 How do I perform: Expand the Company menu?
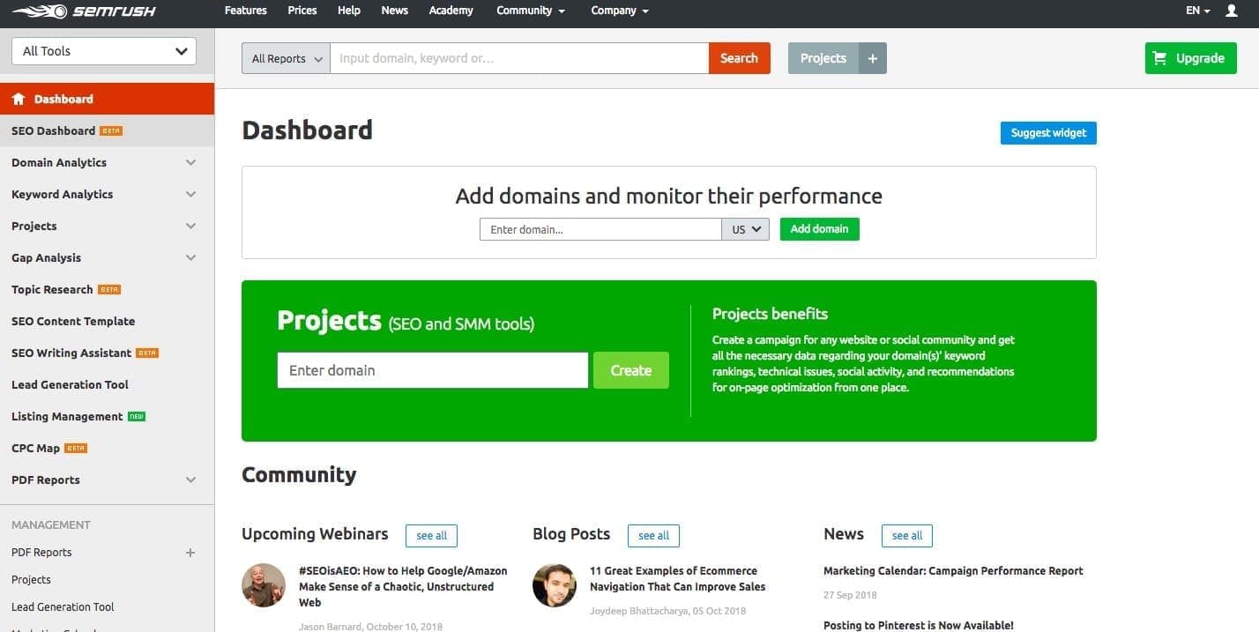(620, 11)
